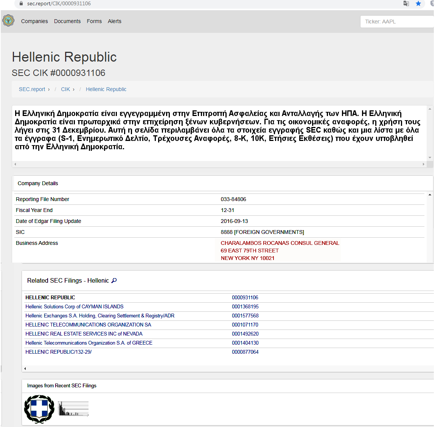Image resolution: width=435 pixels, height=427 pixels.
Task: Click the browser translate page icon
Action: [406, 4]
